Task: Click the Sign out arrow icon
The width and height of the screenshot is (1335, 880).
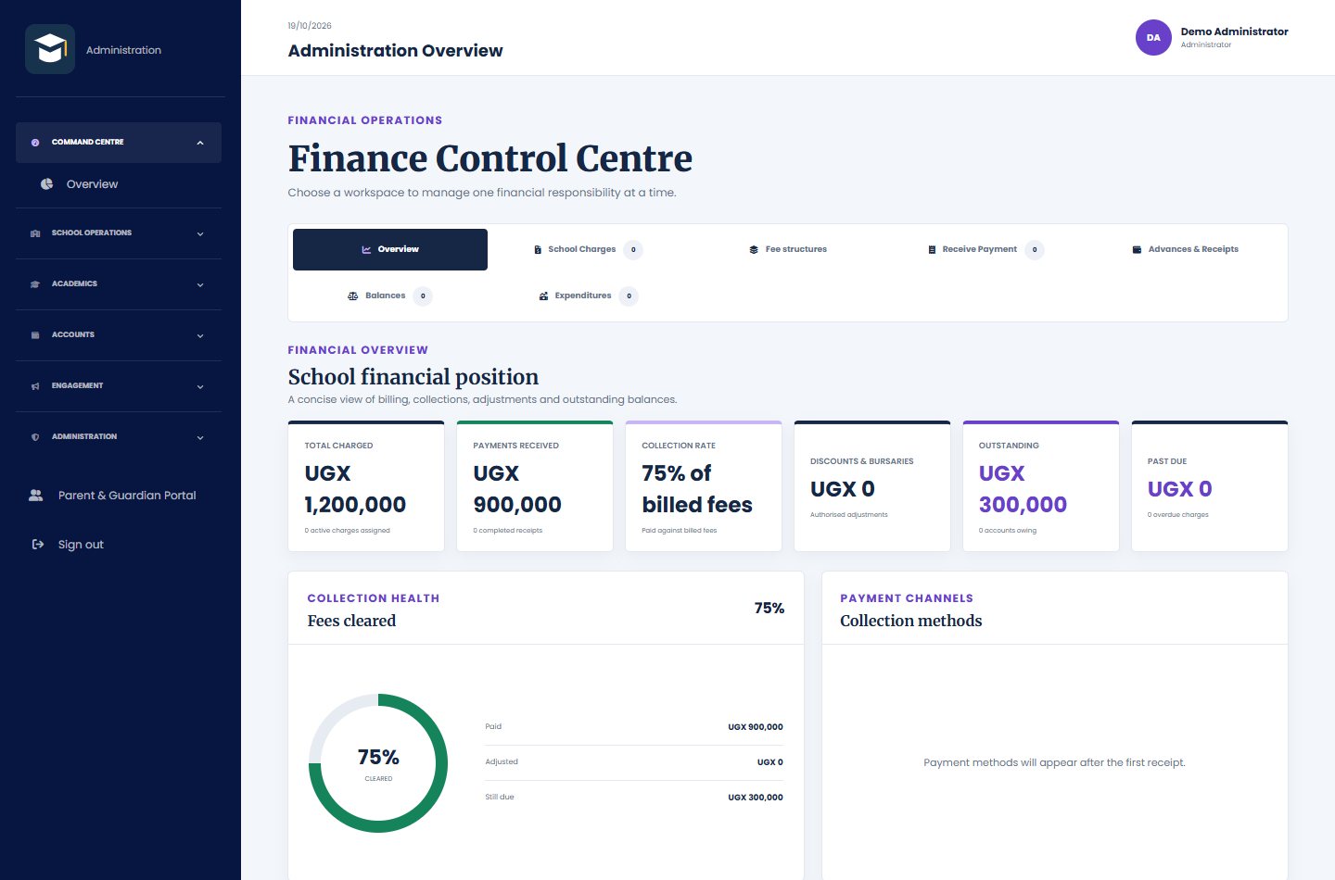Action: tap(38, 545)
